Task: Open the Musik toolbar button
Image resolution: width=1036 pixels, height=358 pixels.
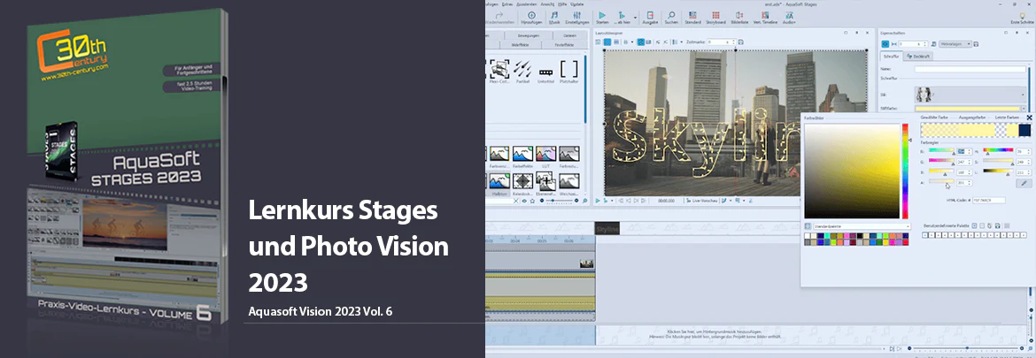Action: coord(554,17)
